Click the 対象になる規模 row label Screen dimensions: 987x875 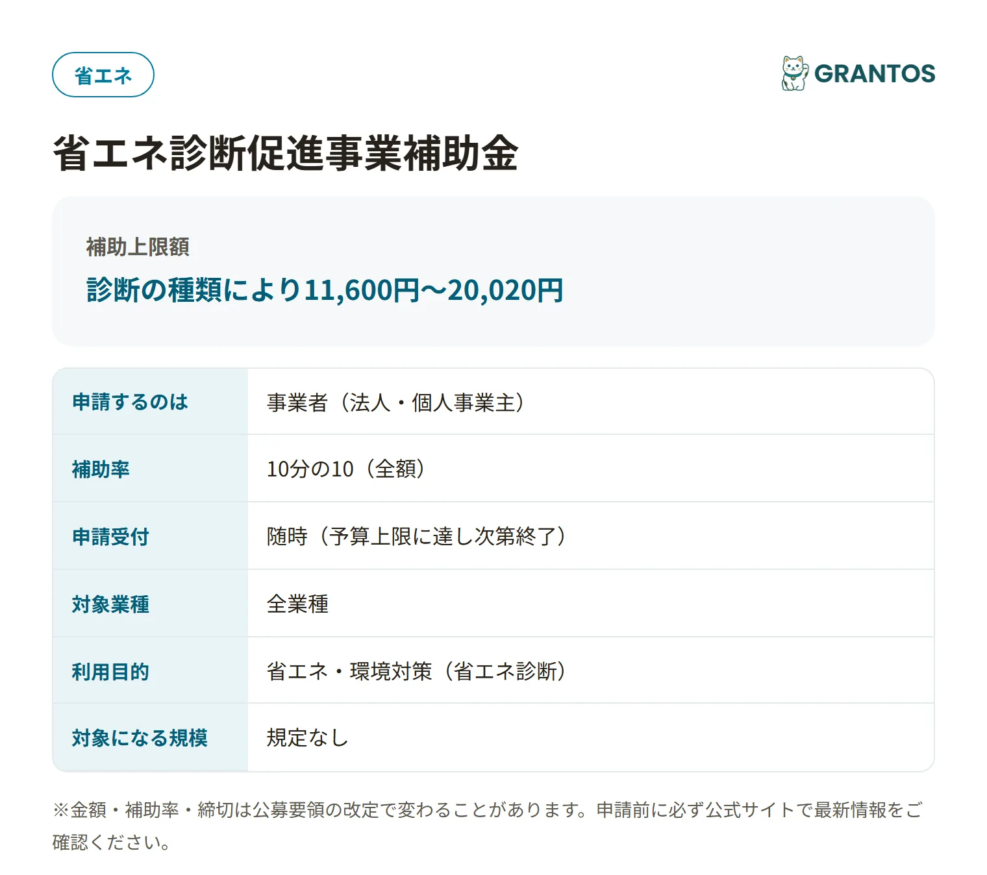(140, 738)
